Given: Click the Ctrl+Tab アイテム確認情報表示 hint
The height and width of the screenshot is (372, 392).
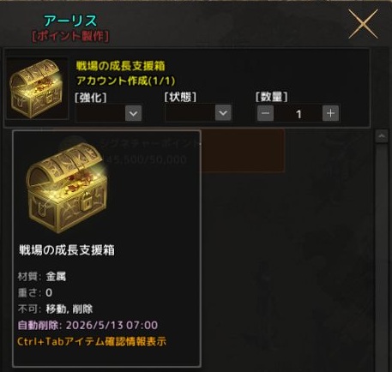Looking at the screenshot, I should coord(92,341).
